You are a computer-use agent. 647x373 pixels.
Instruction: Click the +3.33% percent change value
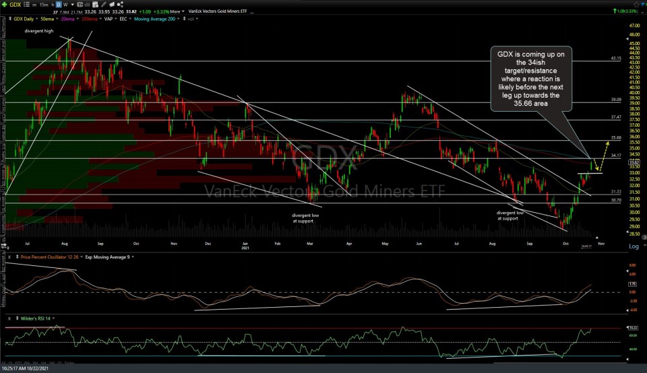click(x=161, y=11)
